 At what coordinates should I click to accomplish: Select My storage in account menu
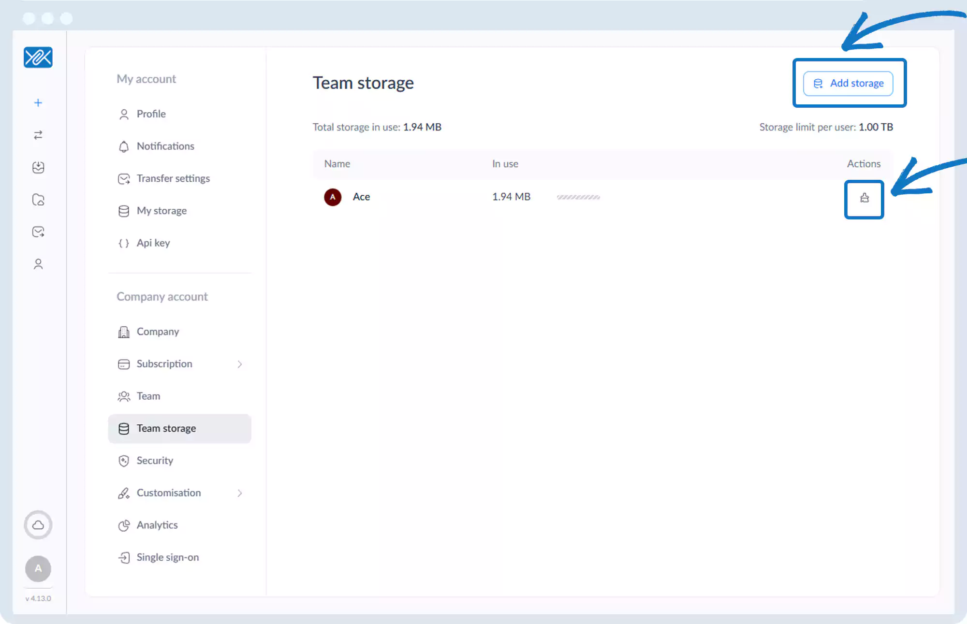(x=161, y=211)
